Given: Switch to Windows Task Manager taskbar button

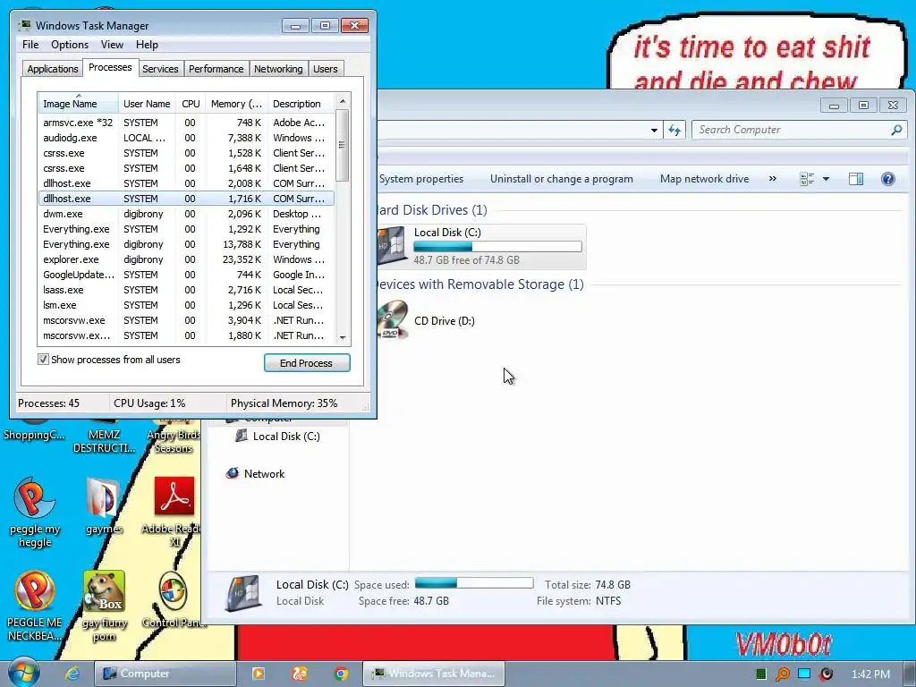Looking at the screenshot, I should tap(434, 674).
